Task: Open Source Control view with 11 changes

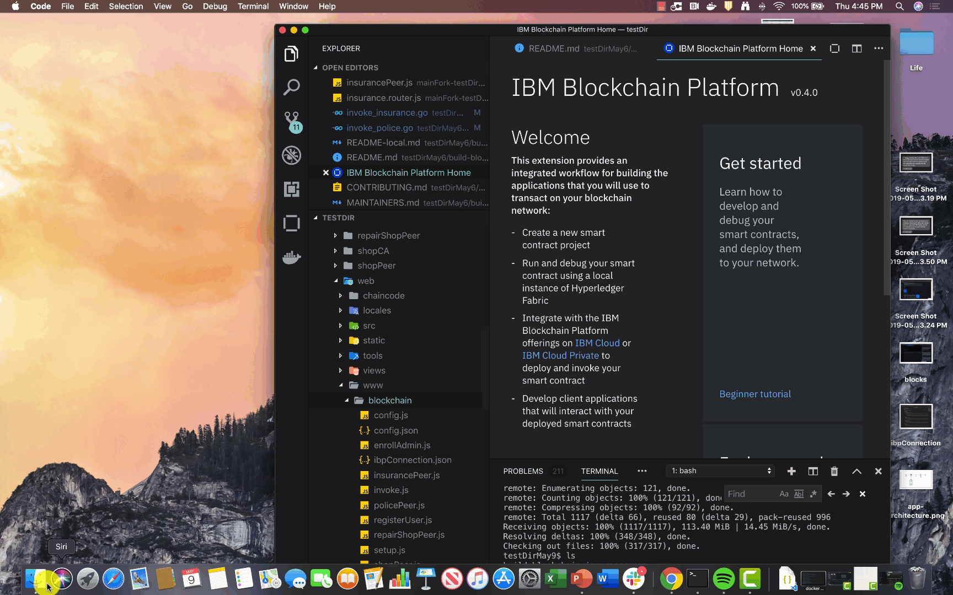Action: pos(292,122)
